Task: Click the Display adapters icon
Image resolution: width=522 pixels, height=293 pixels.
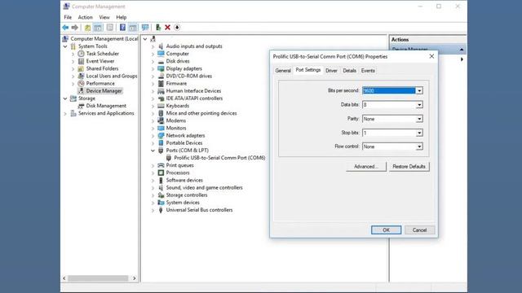Action: [x=161, y=68]
